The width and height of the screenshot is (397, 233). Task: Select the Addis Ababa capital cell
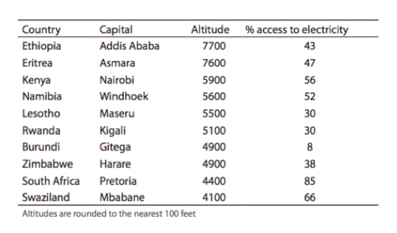129,46
